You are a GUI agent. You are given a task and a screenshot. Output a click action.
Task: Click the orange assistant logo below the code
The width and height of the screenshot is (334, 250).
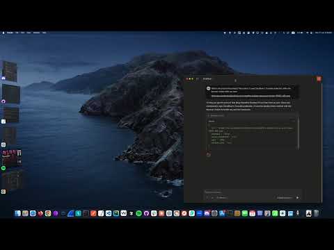208,155
